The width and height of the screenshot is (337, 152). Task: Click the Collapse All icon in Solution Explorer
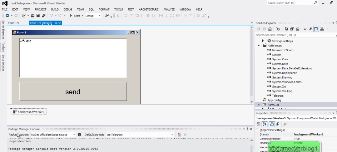pyautogui.click(x=292, y=29)
